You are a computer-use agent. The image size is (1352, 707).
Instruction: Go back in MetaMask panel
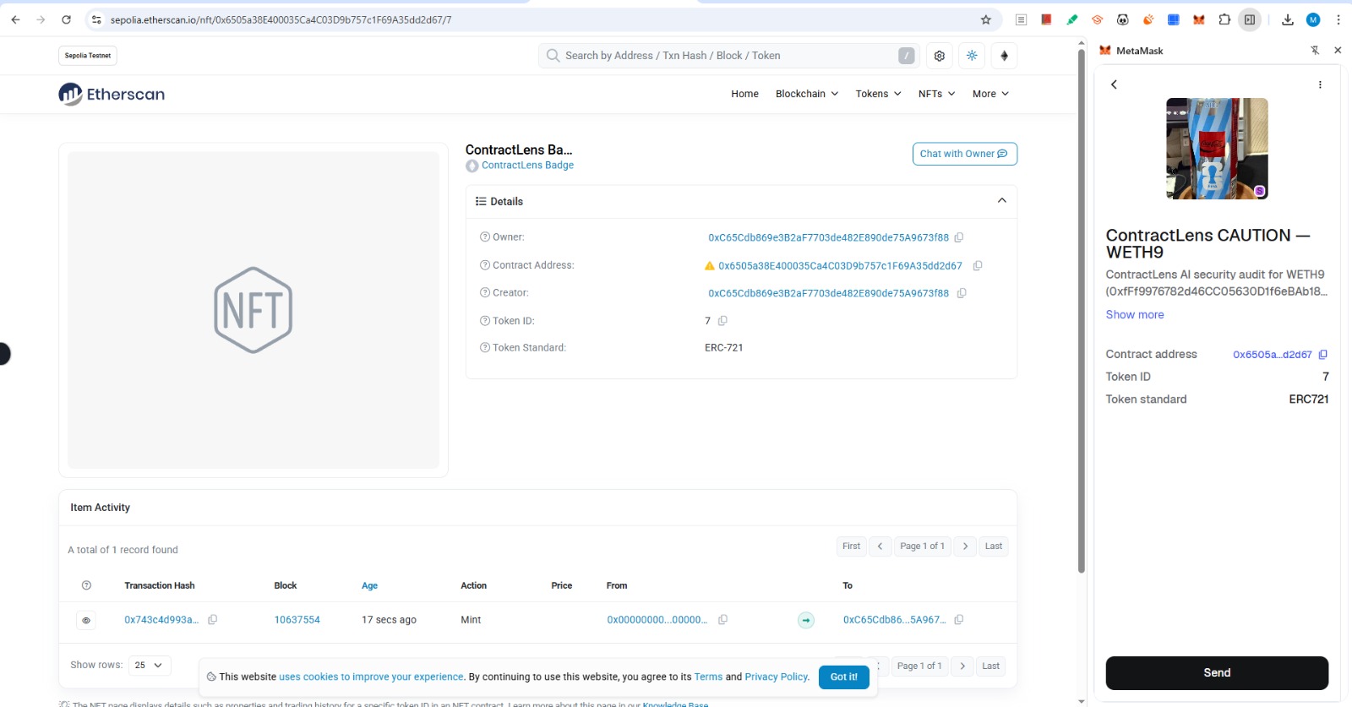pos(1114,84)
